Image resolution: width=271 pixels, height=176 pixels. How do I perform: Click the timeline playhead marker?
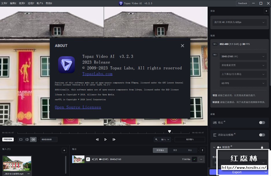click(169, 131)
